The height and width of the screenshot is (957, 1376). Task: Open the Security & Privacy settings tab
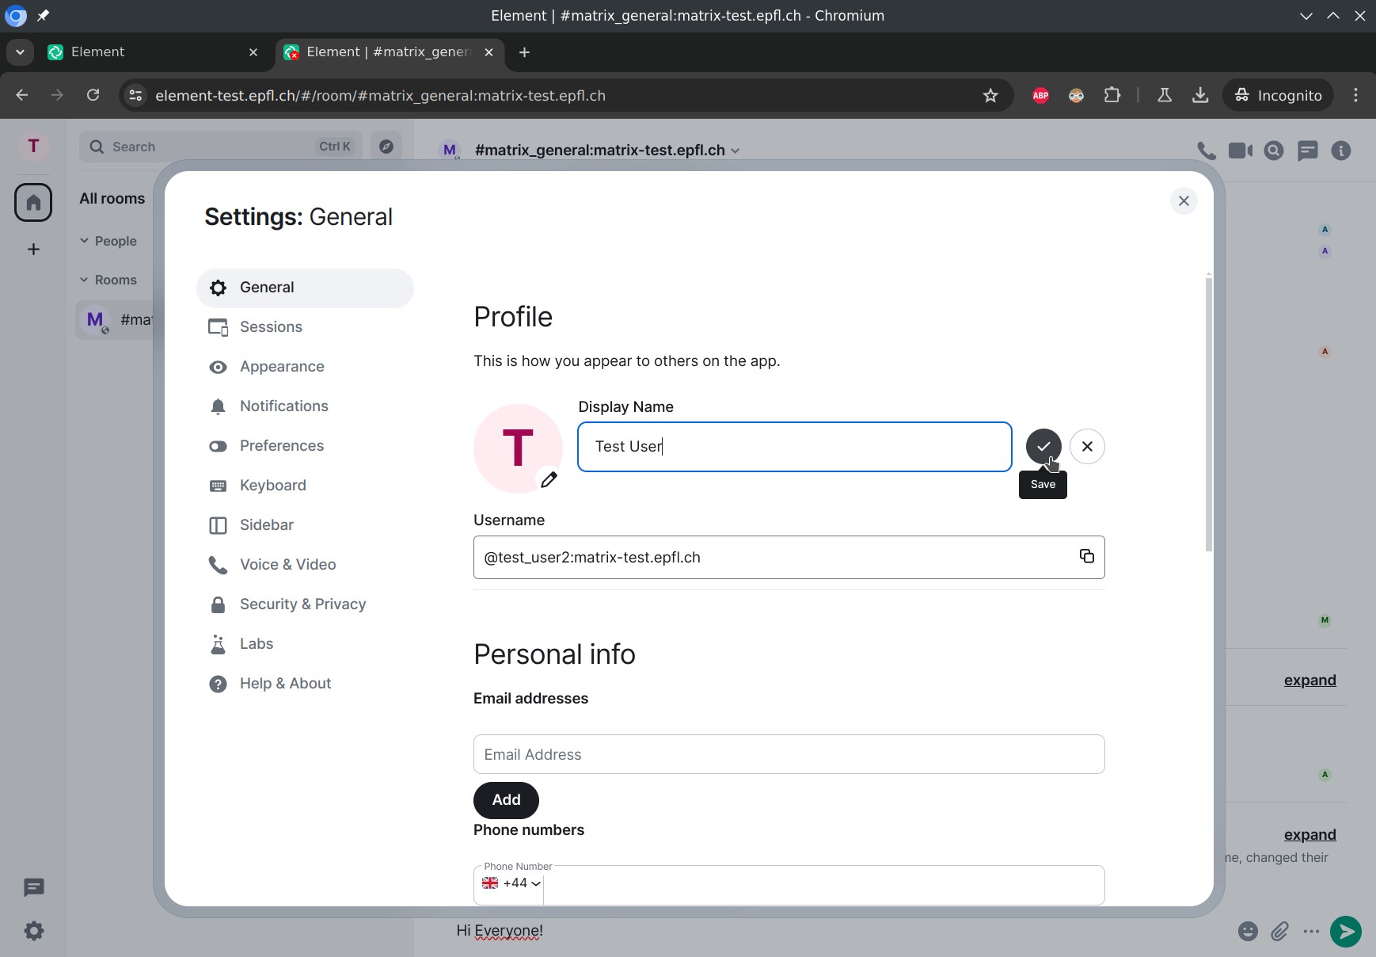pos(302,604)
